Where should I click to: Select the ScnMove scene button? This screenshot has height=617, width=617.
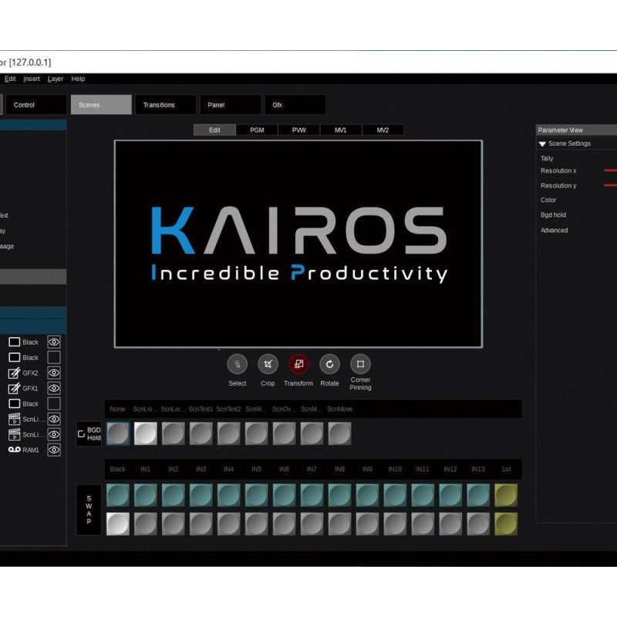click(x=339, y=433)
